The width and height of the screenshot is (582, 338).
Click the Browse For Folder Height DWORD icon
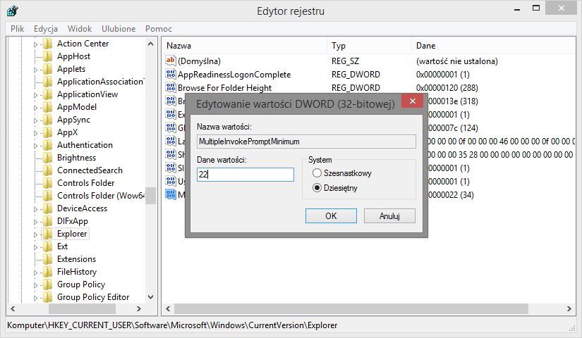coord(171,87)
